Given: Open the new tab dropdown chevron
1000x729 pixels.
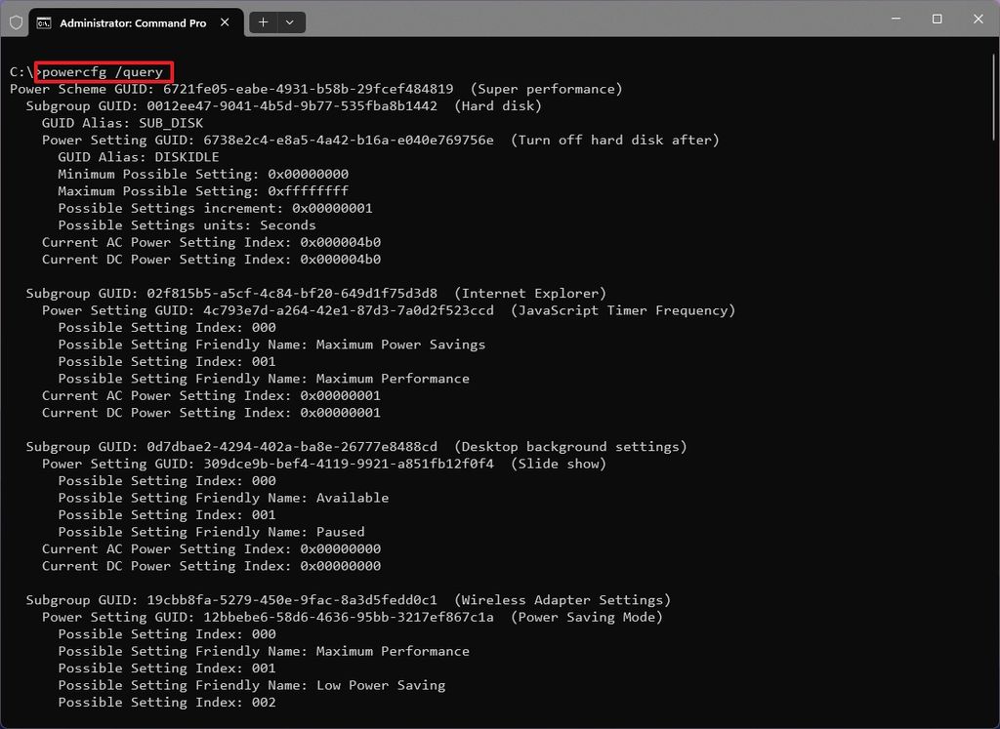Looking at the screenshot, I should pyautogui.click(x=287, y=21).
